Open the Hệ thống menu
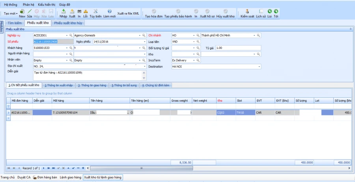The image size is (355, 182). click(11, 4)
